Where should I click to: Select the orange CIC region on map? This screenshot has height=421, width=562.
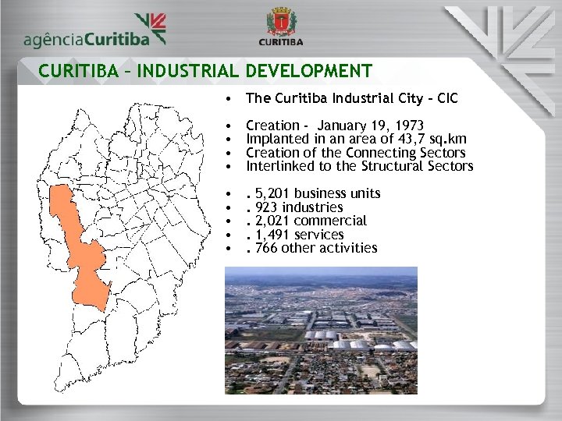[x=80, y=248]
